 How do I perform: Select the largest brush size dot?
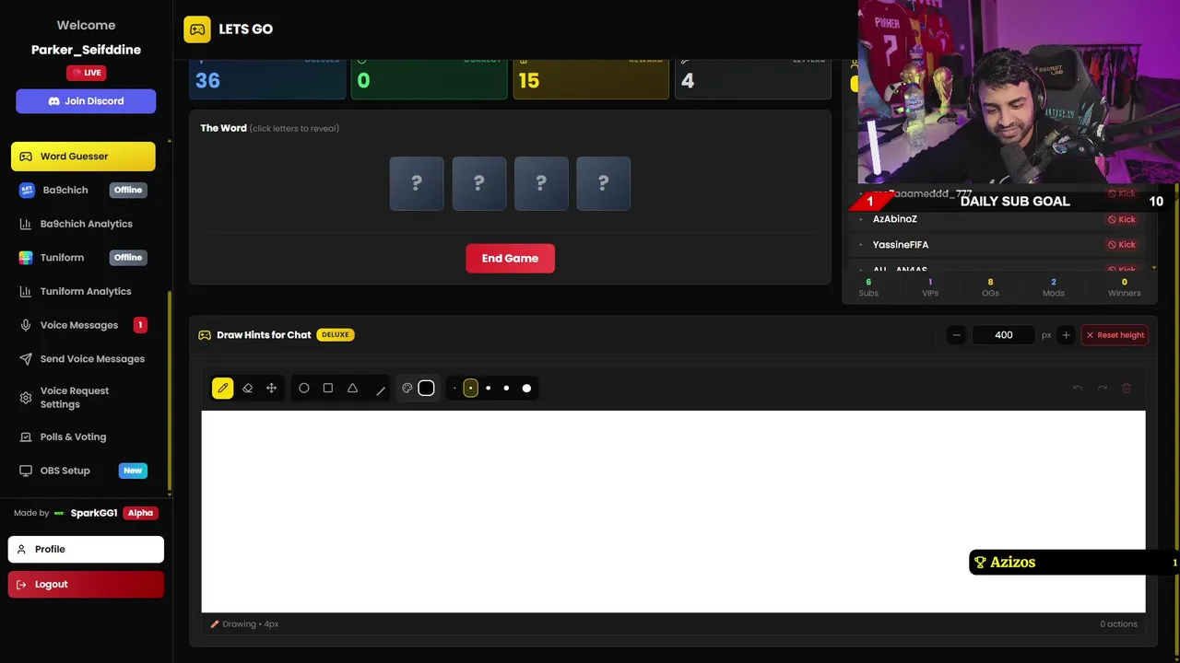point(526,389)
